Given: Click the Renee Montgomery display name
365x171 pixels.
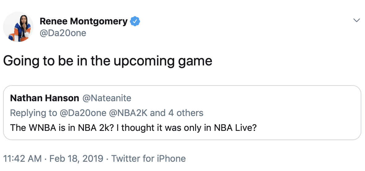Looking at the screenshot, I should [x=83, y=21].
